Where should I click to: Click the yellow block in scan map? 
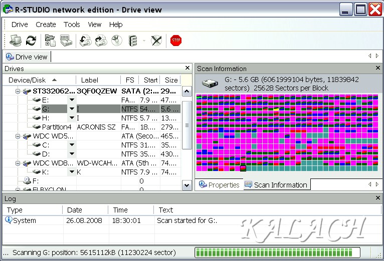[276, 109]
